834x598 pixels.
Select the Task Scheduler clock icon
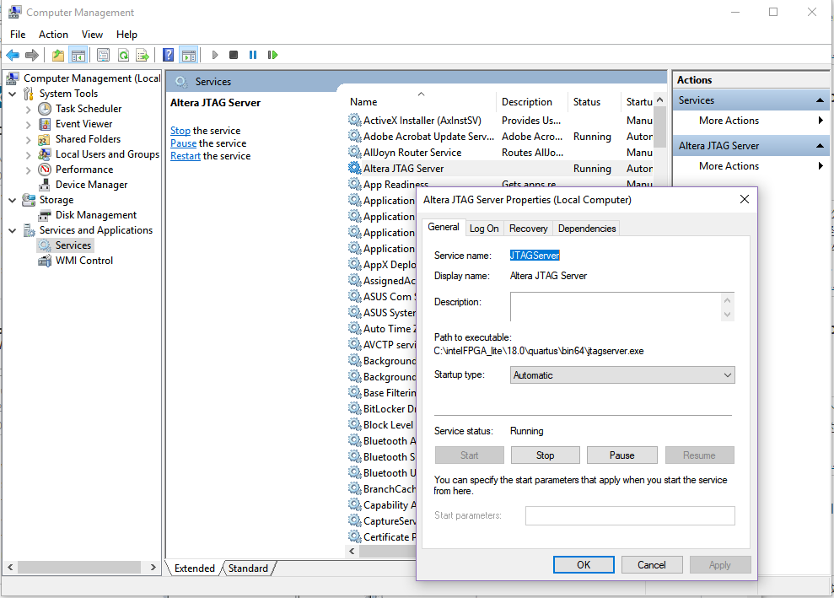[45, 109]
